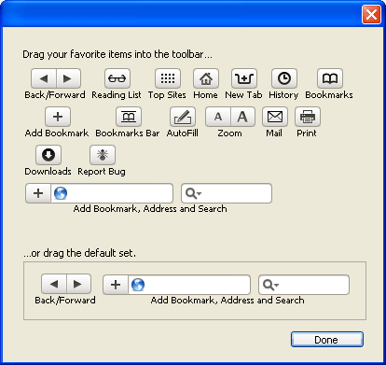Click the upper address text field

tap(112, 193)
